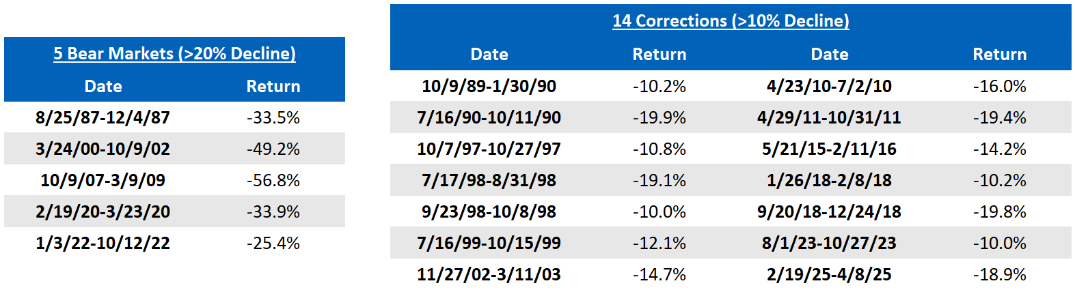Select the 2/19/25-4/8/25 correction date

829,274
